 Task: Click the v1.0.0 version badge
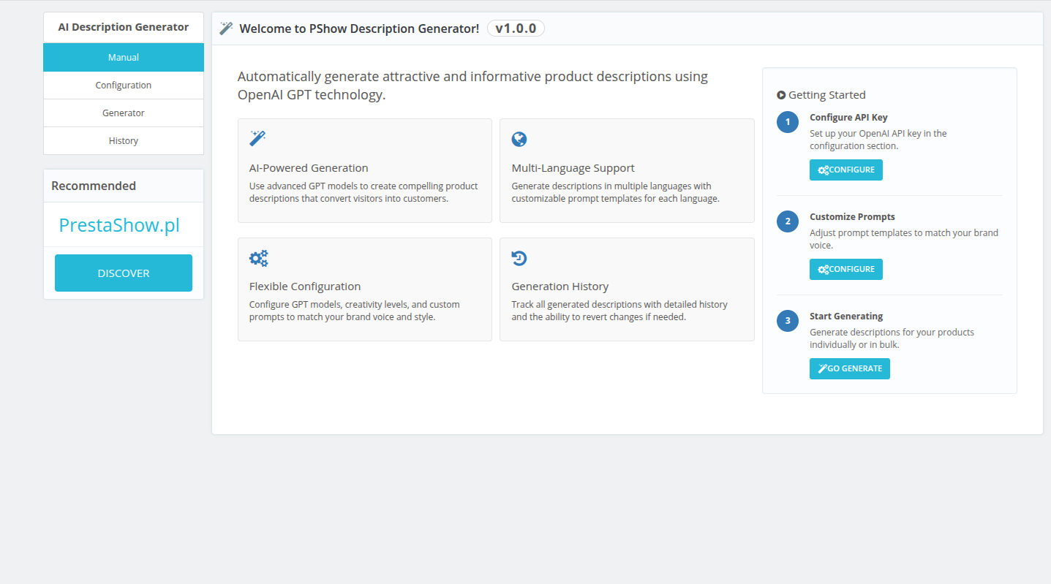516,29
